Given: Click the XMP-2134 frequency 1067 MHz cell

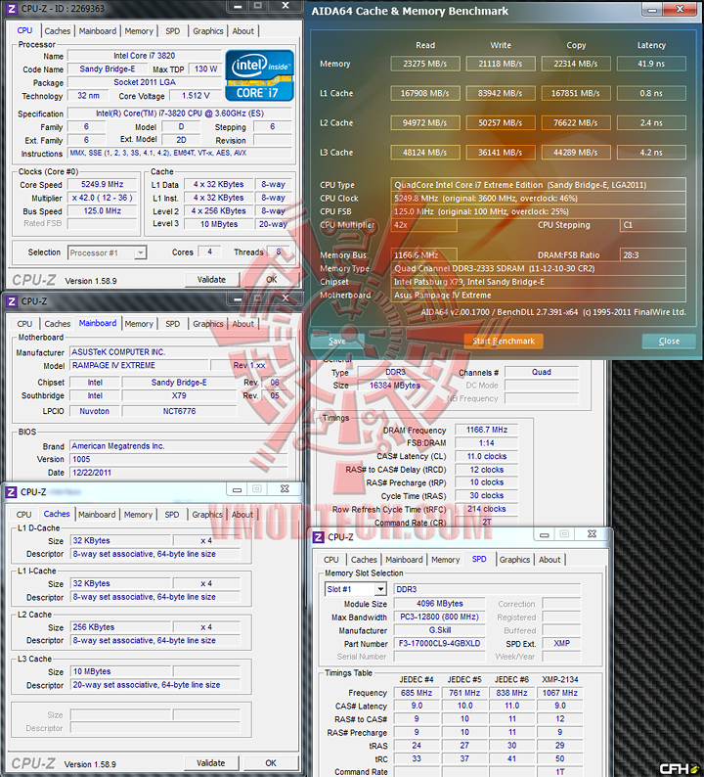Looking at the screenshot, I should [559, 693].
